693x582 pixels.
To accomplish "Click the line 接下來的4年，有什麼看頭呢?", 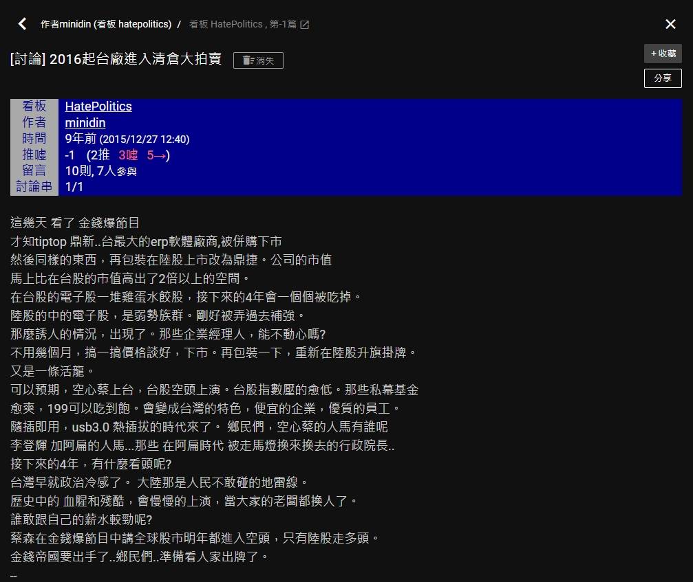I will tap(91, 464).
